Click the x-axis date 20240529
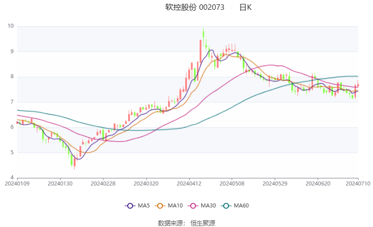 click(275, 184)
